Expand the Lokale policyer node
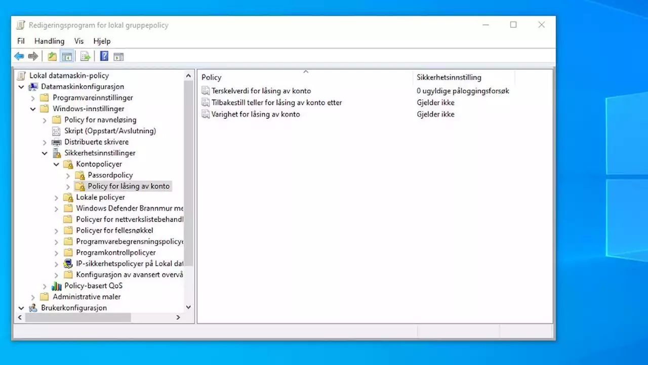Image resolution: width=648 pixels, height=365 pixels. tap(56, 197)
